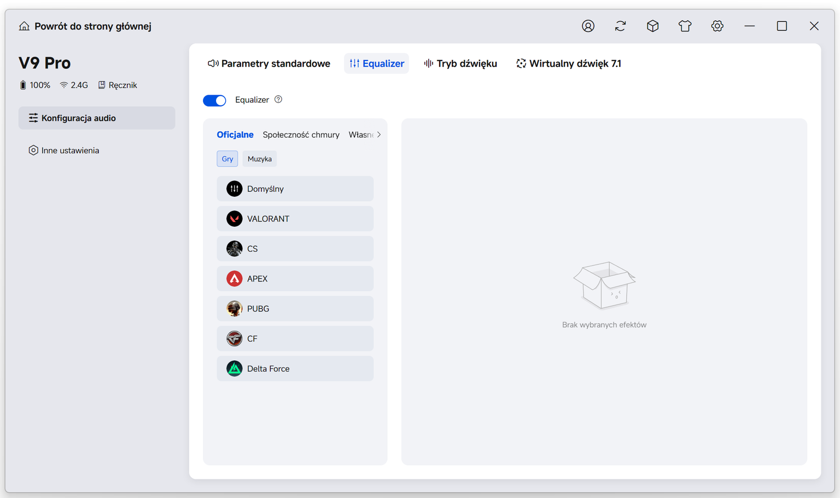Viewport: 840px width, 498px height.
Task: Open the Społeczność chmury tab
Action: [x=301, y=134]
